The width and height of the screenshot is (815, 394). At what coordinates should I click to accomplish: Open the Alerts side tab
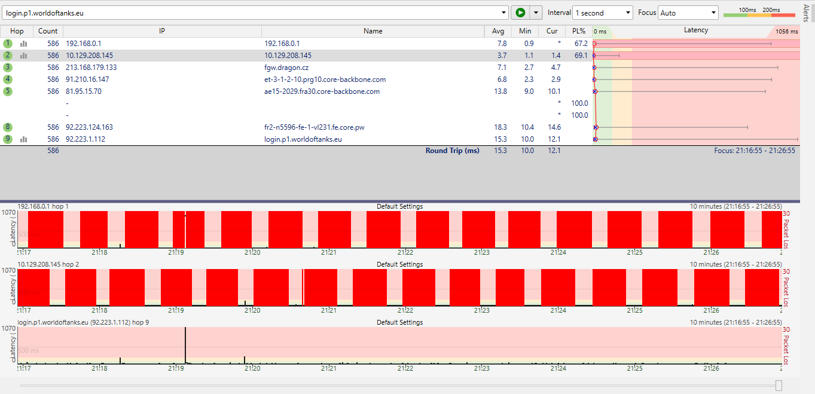807,12
